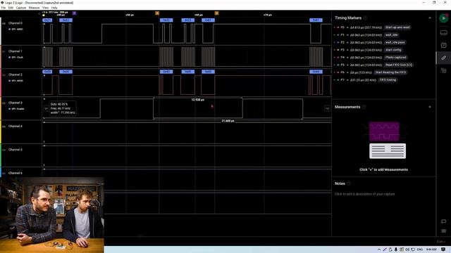Open the main menu icon at sidebar bottom
The image size is (451, 253).
click(x=443, y=231)
